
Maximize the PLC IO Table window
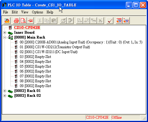pyautogui.click(x=136, y=5)
